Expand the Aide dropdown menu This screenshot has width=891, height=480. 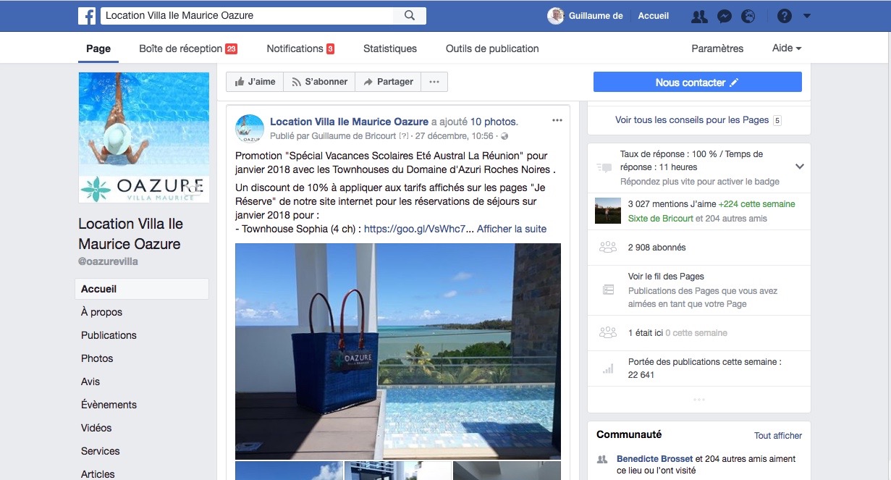pos(787,49)
